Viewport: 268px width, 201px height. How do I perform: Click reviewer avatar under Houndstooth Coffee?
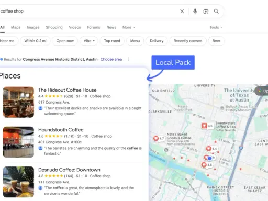[40, 148]
